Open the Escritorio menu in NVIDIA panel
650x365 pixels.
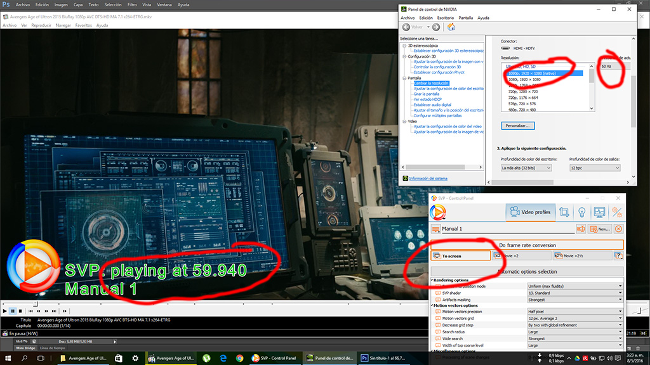click(445, 18)
